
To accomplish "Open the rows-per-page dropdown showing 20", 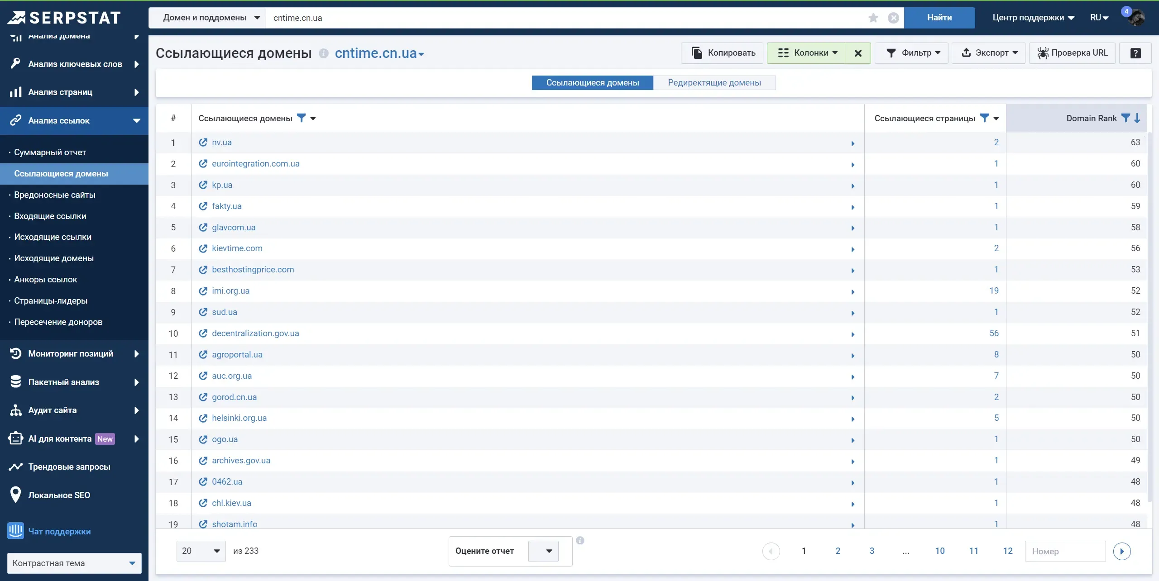I will pos(201,551).
